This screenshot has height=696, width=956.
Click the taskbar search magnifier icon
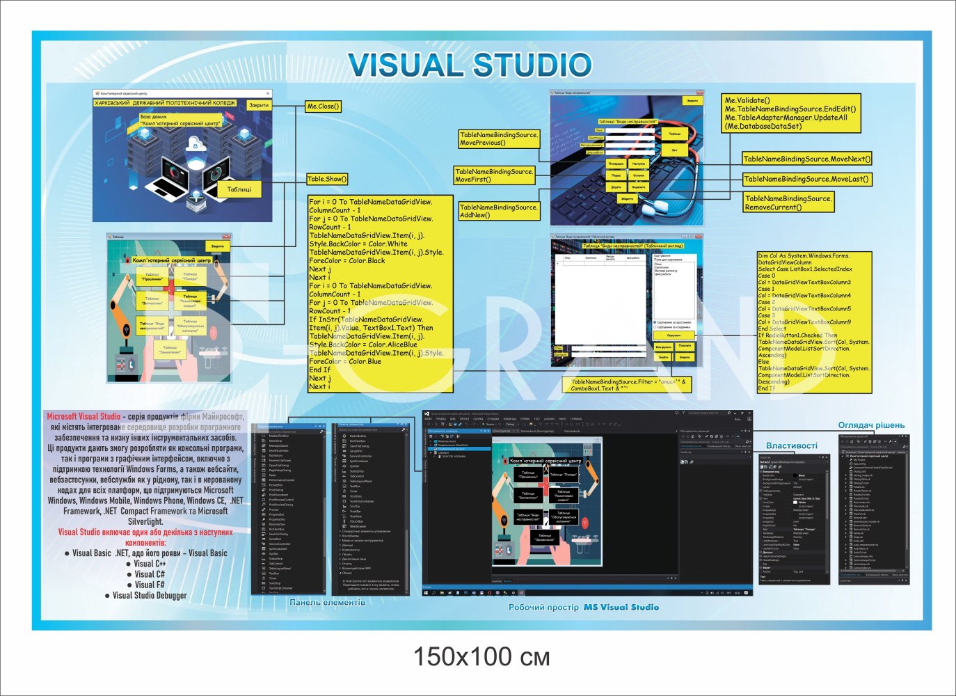[x=433, y=593]
